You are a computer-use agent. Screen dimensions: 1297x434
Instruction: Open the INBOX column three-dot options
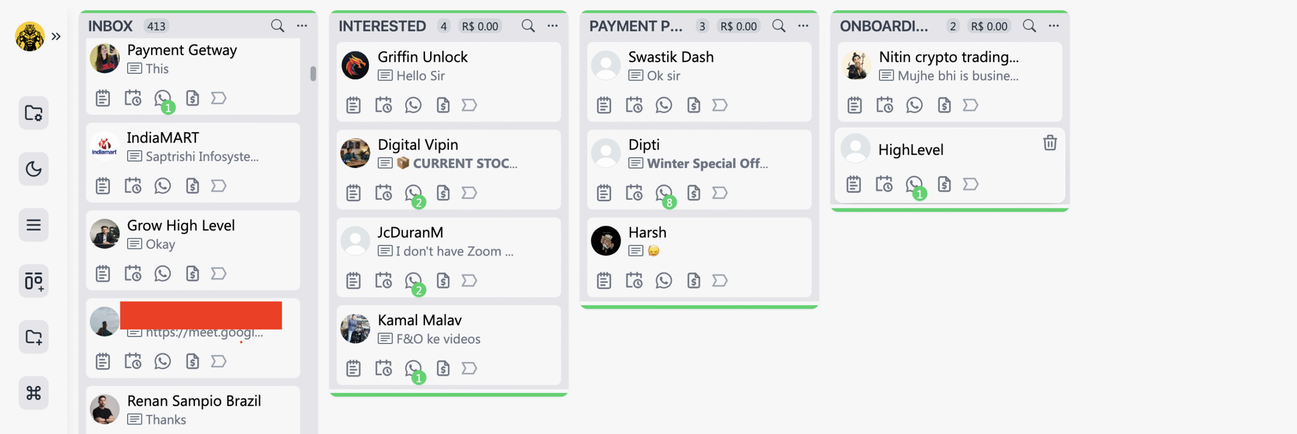coord(302,25)
